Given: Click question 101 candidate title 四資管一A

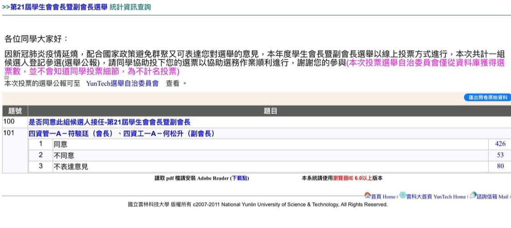Looking at the screenshot, I should [x=121, y=133].
